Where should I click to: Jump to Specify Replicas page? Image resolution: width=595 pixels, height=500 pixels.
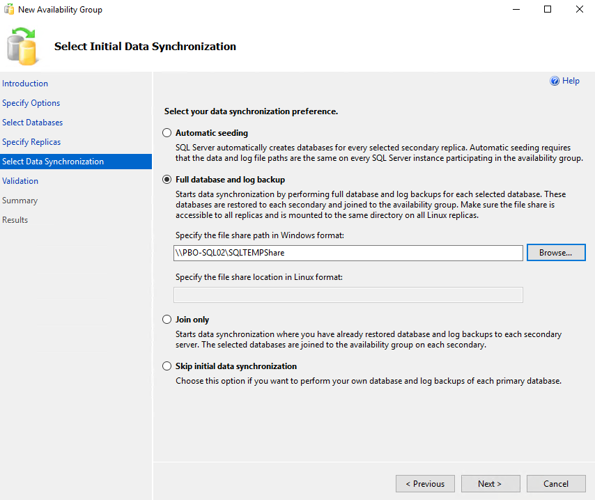[31, 142]
